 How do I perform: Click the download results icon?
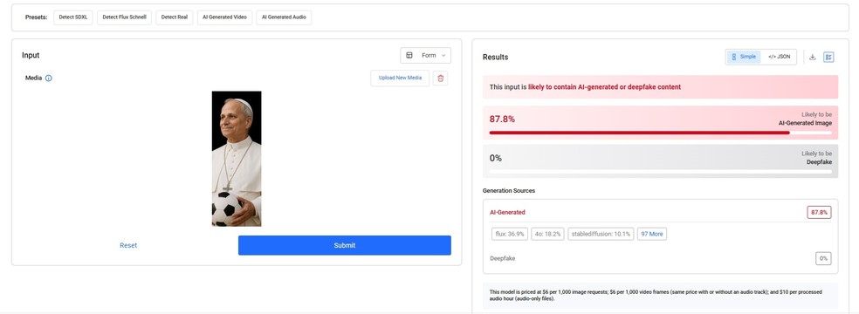(x=813, y=57)
